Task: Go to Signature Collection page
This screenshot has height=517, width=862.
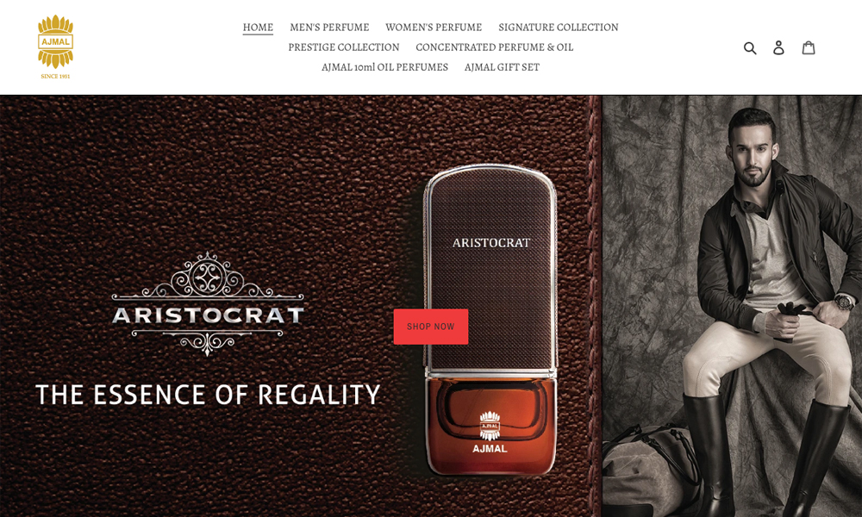Action: 558,28
